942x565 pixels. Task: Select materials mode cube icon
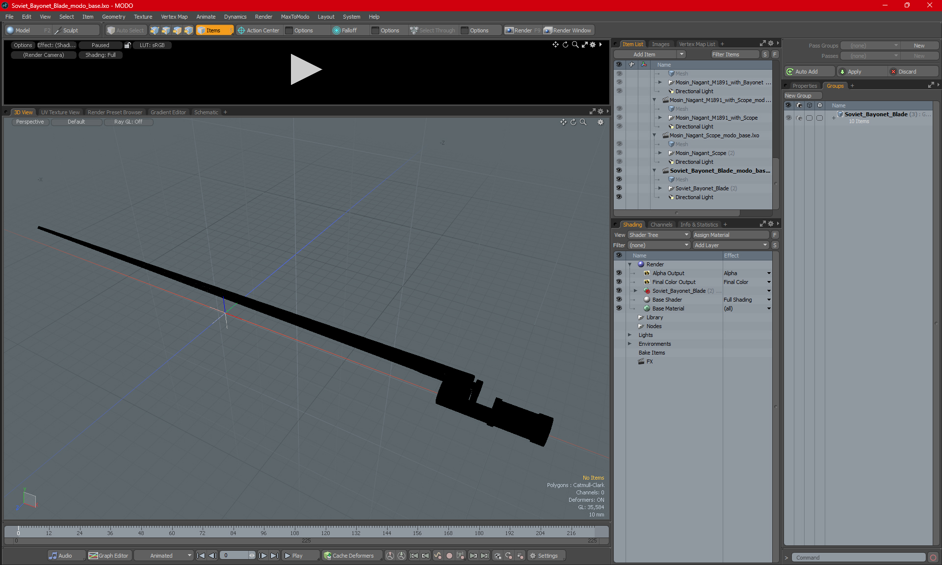click(188, 30)
